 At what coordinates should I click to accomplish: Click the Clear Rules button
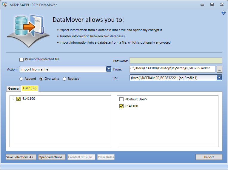(x=106, y=157)
